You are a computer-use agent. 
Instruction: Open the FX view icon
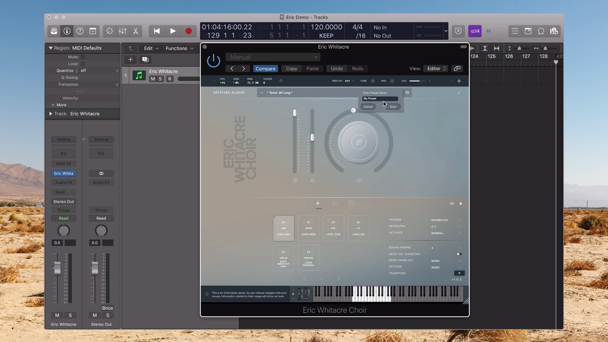pos(351,203)
